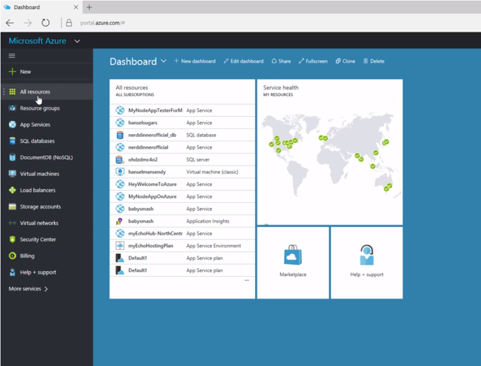Click the Security Center shield icon
Screen dimensions: 481x366
click(12, 240)
